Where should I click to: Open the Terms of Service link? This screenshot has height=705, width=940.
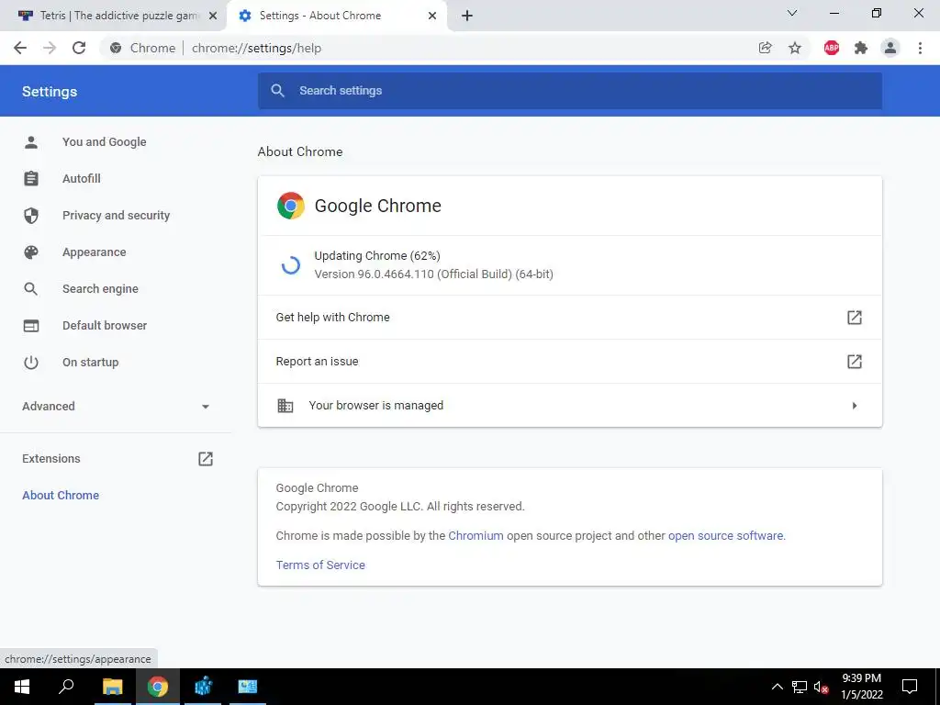320,565
